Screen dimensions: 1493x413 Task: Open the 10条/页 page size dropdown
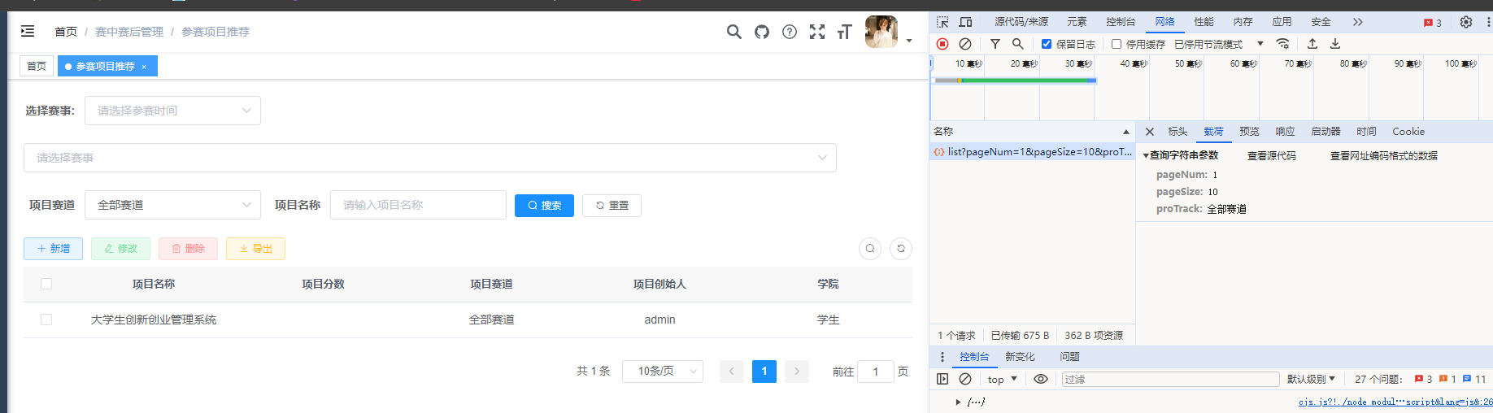click(x=663, y=372)
